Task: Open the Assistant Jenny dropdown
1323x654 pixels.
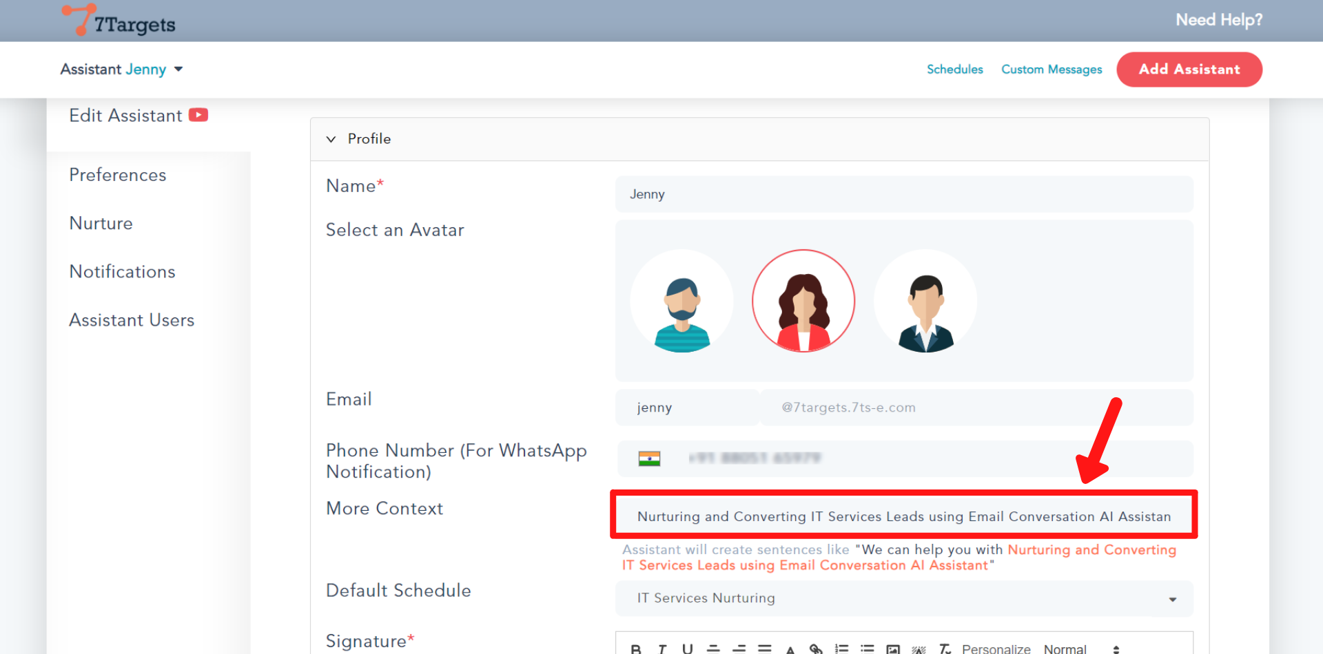Action: (122, 70)
